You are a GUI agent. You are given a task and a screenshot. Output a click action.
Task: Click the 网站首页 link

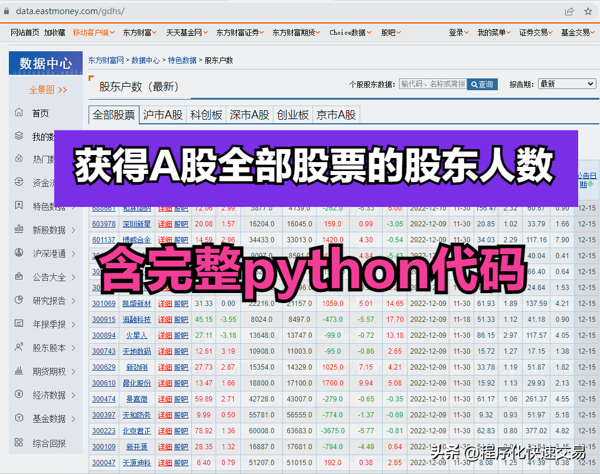coord(25,33)
